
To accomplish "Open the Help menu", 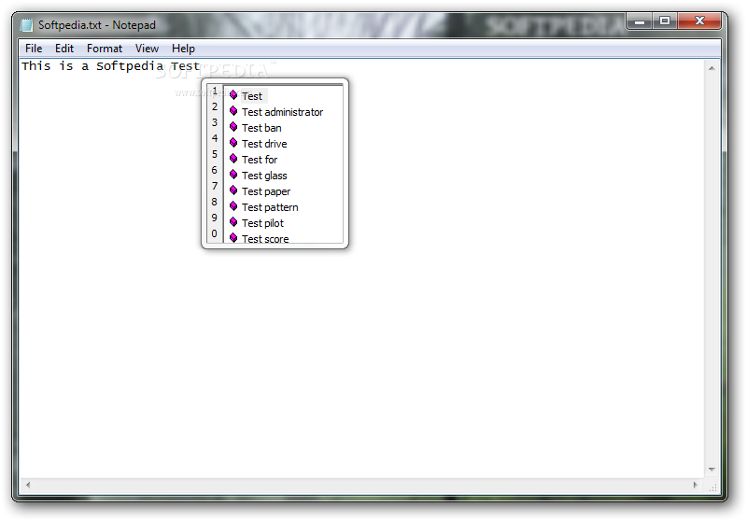I will tap(183, 49).
